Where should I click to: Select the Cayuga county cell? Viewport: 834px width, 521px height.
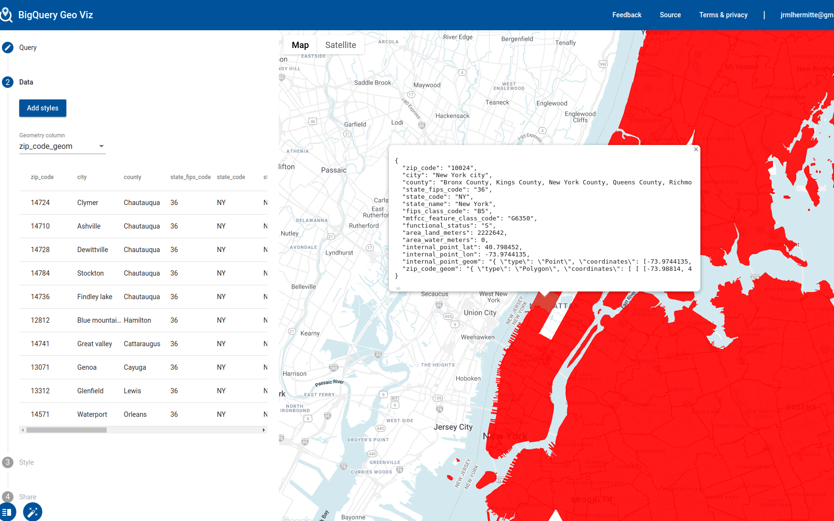coord(135,367)
